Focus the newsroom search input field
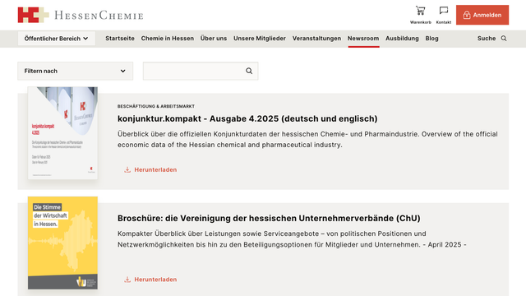The height and width of the screenshot is (296, 526). pyautogui.click(x=201, y=71)
